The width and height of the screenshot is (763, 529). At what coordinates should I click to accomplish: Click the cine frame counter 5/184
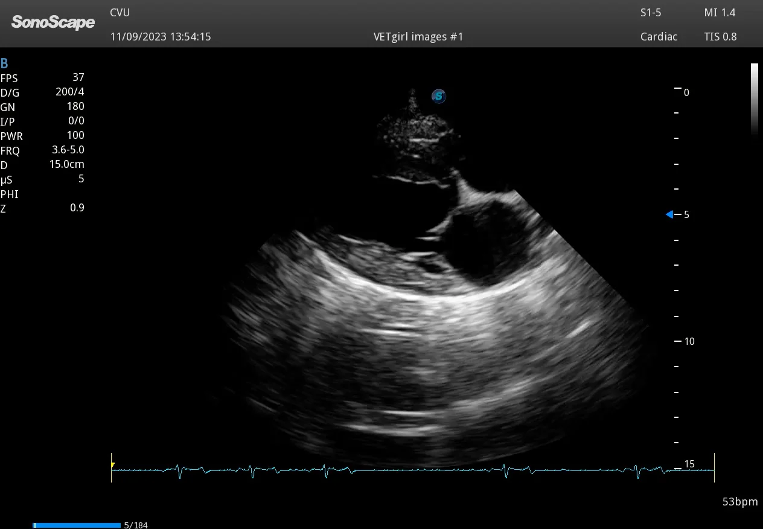coord(136,525)
